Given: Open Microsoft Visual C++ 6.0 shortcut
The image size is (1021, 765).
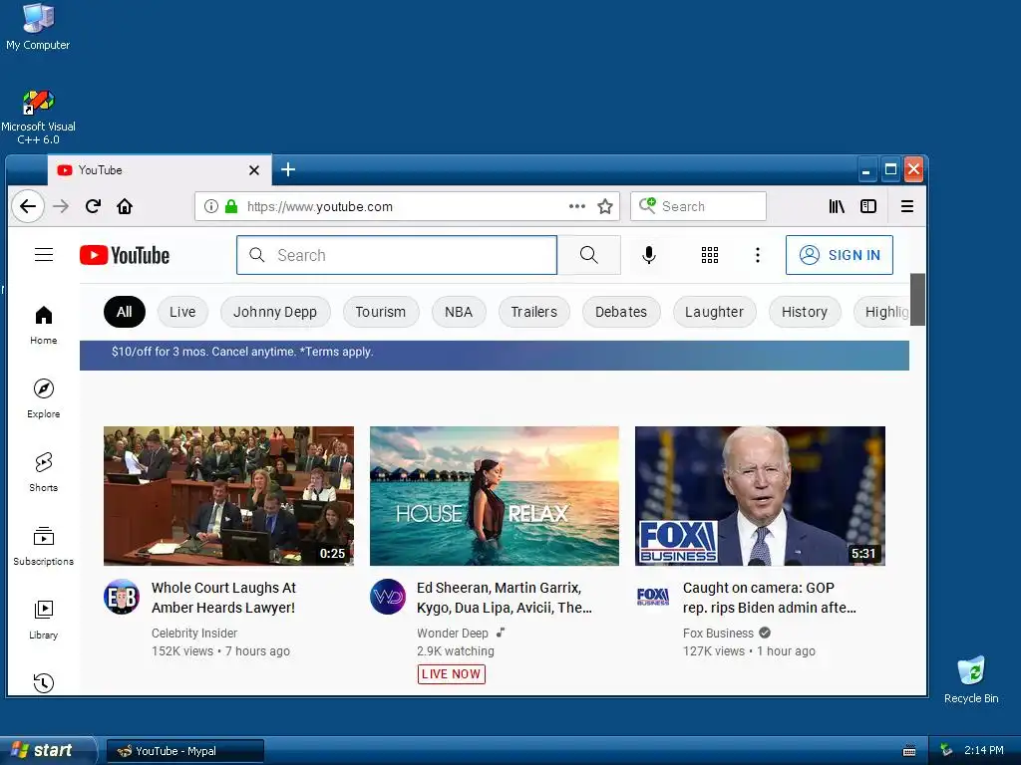Looking at the screenshot, I should click(x=38, y=118).
